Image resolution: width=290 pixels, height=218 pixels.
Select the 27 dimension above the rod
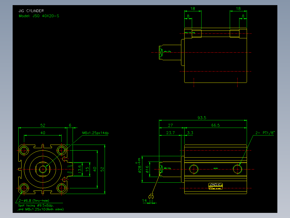pos(170,125)
